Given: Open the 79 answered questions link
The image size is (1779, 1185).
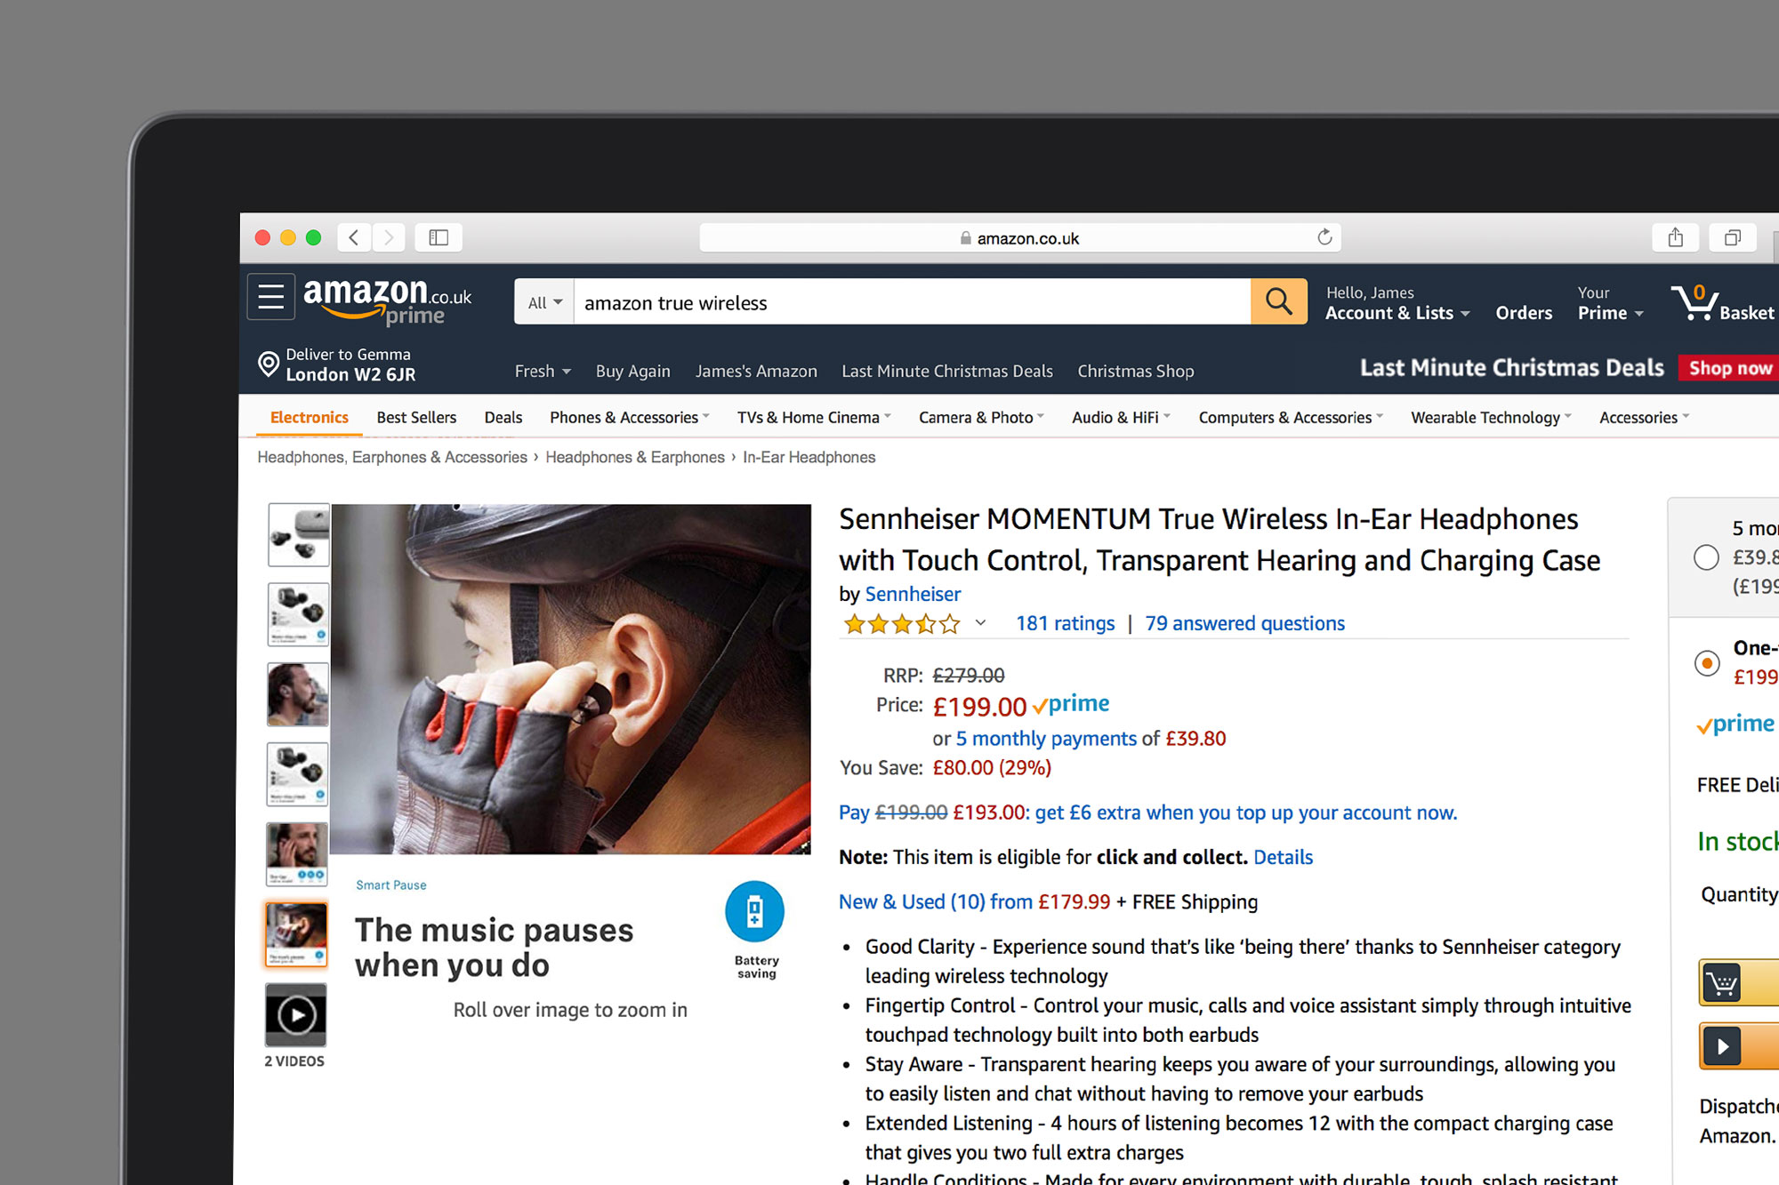Looking at the screenshot, I should [x=1244, y=623].
